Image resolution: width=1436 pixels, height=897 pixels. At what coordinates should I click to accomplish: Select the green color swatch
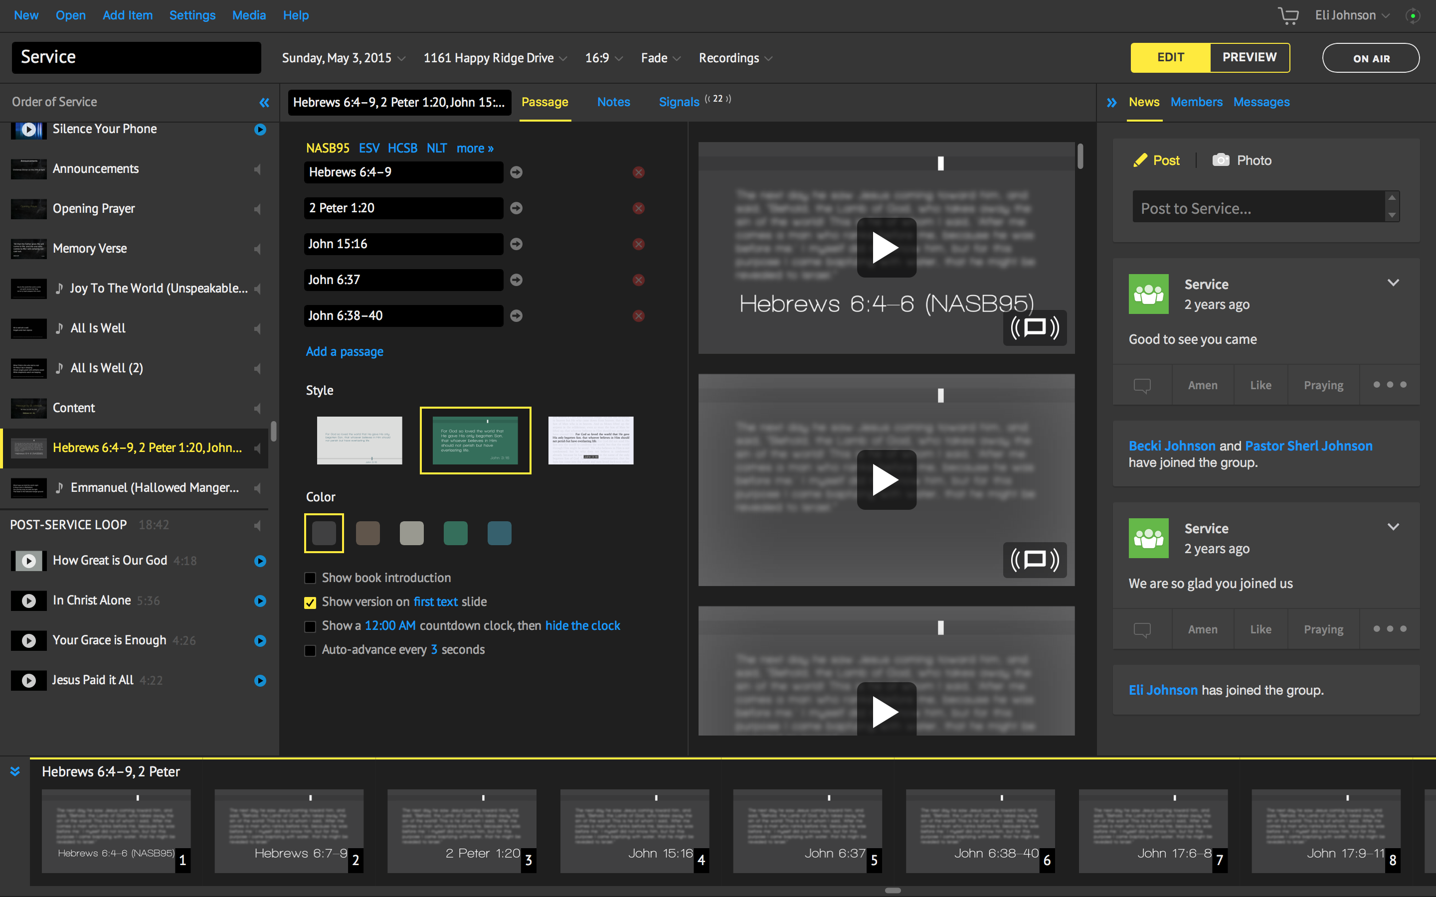(455, 533)
